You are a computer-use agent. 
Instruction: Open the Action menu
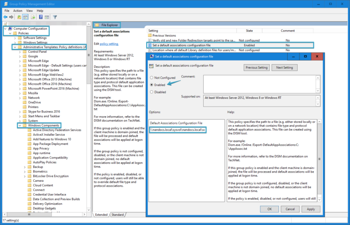click(x=18, y=10)
